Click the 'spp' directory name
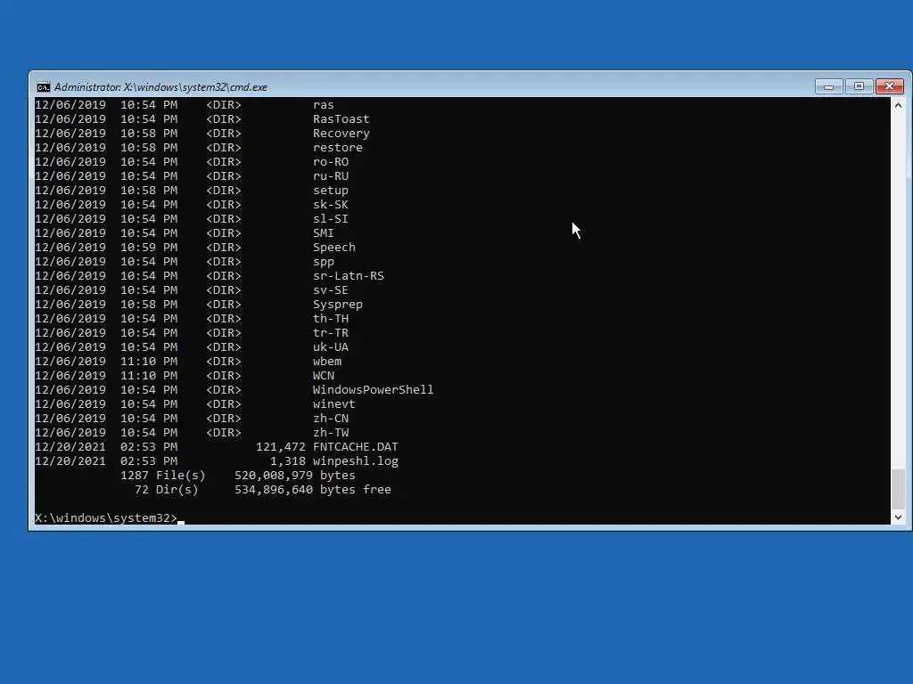Viewport: 913px width, 684px height. coord(323,262)
